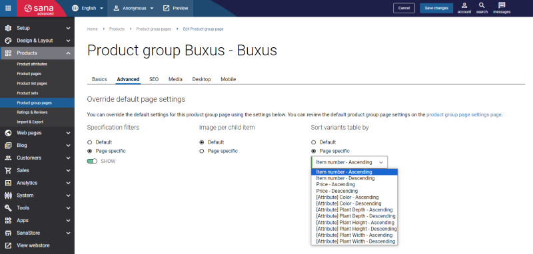Toggle the SHOW switch off
Screen dimensions: 533x254
[x=92, y=162]
